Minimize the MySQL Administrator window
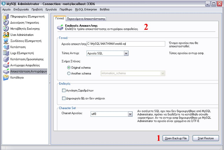 208,4
